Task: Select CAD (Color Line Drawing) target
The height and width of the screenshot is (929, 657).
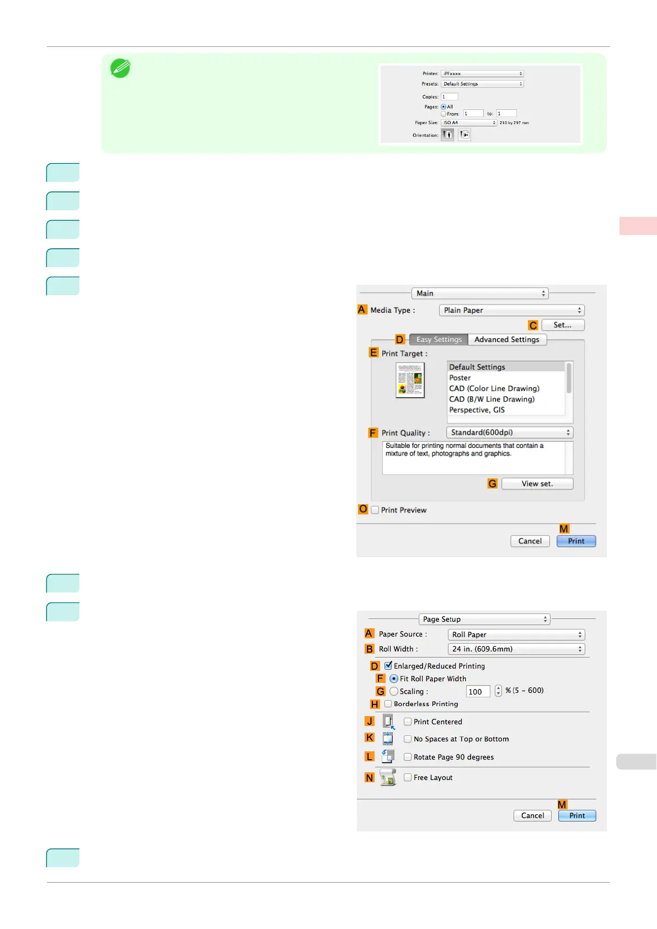Action: pyautogui.click(x=506, y=388)
